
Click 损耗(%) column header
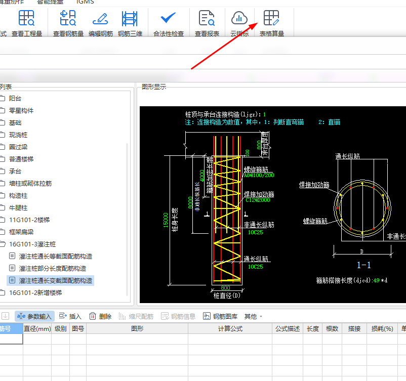(x=382, y=329)
